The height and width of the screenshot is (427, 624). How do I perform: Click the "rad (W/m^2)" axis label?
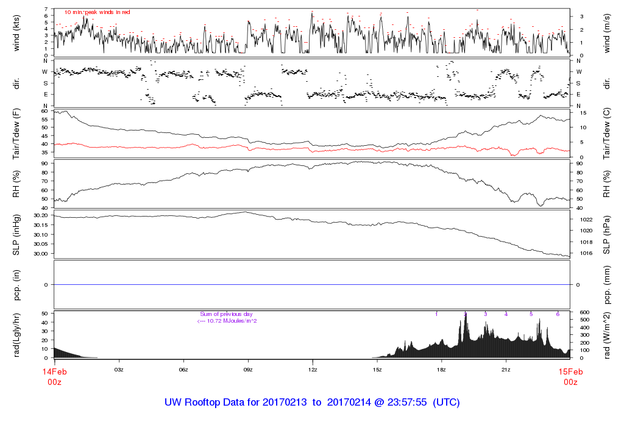pyautogui.click(x=609, y=334)
